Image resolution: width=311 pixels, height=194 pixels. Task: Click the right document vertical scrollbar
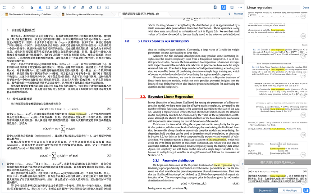click(x=242, y=59)
